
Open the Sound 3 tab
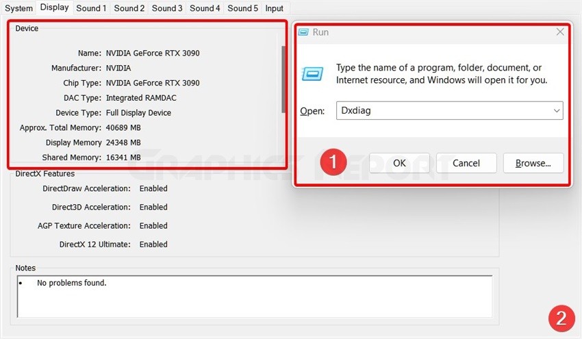click(x=167, y=8)
